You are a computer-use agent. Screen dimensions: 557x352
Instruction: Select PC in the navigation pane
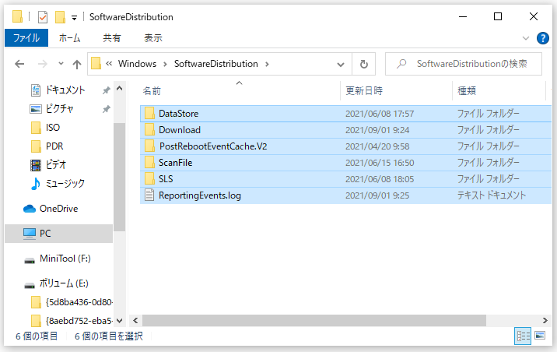58,234
